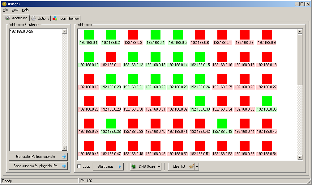Select the red icon for 192.168.0.7
Image resolution: width=312 pixels, height=185 pixels.
[222, 35]
